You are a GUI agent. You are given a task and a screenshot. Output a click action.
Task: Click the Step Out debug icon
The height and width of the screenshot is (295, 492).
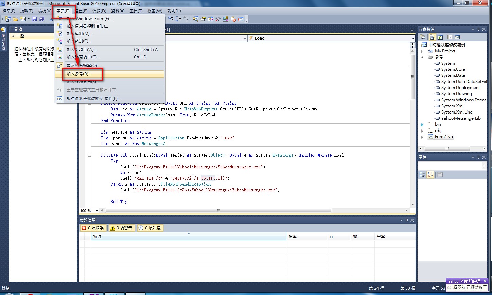click(186, 19)
